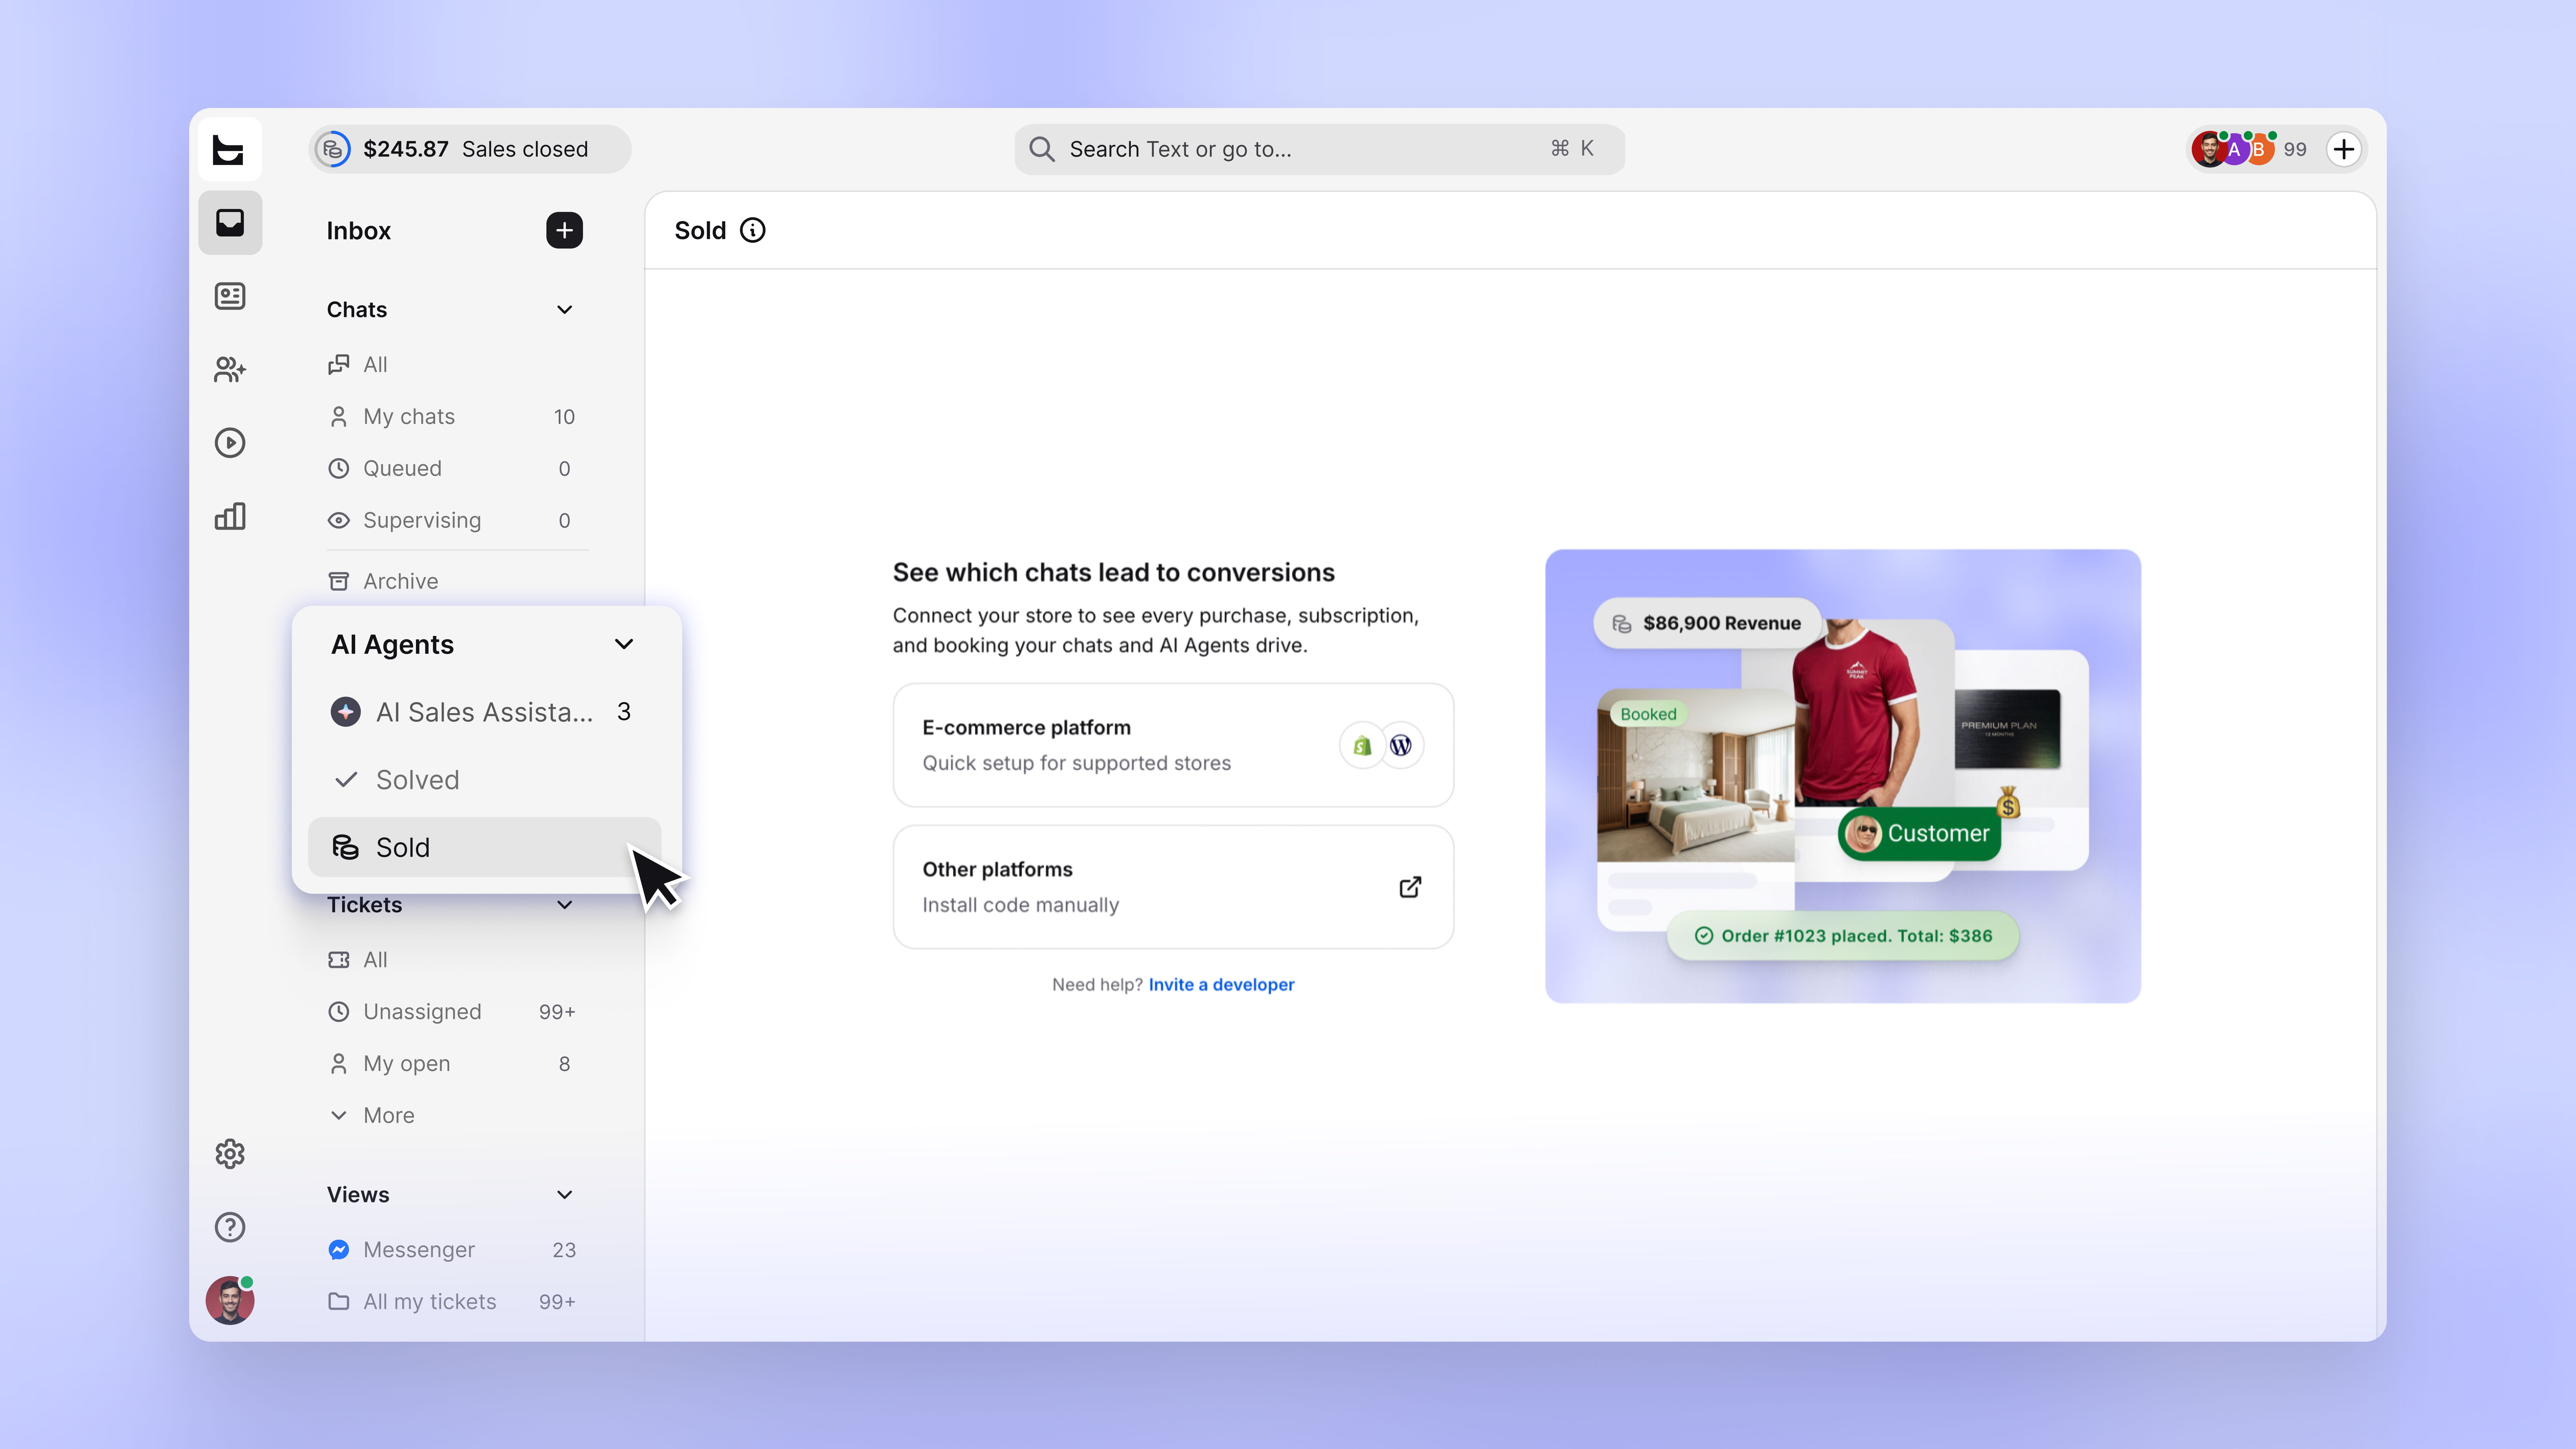Click the conversions preview illustration
Image resolution: width=2576 pixels, height=1449 pixels.
pos(1843,776)
